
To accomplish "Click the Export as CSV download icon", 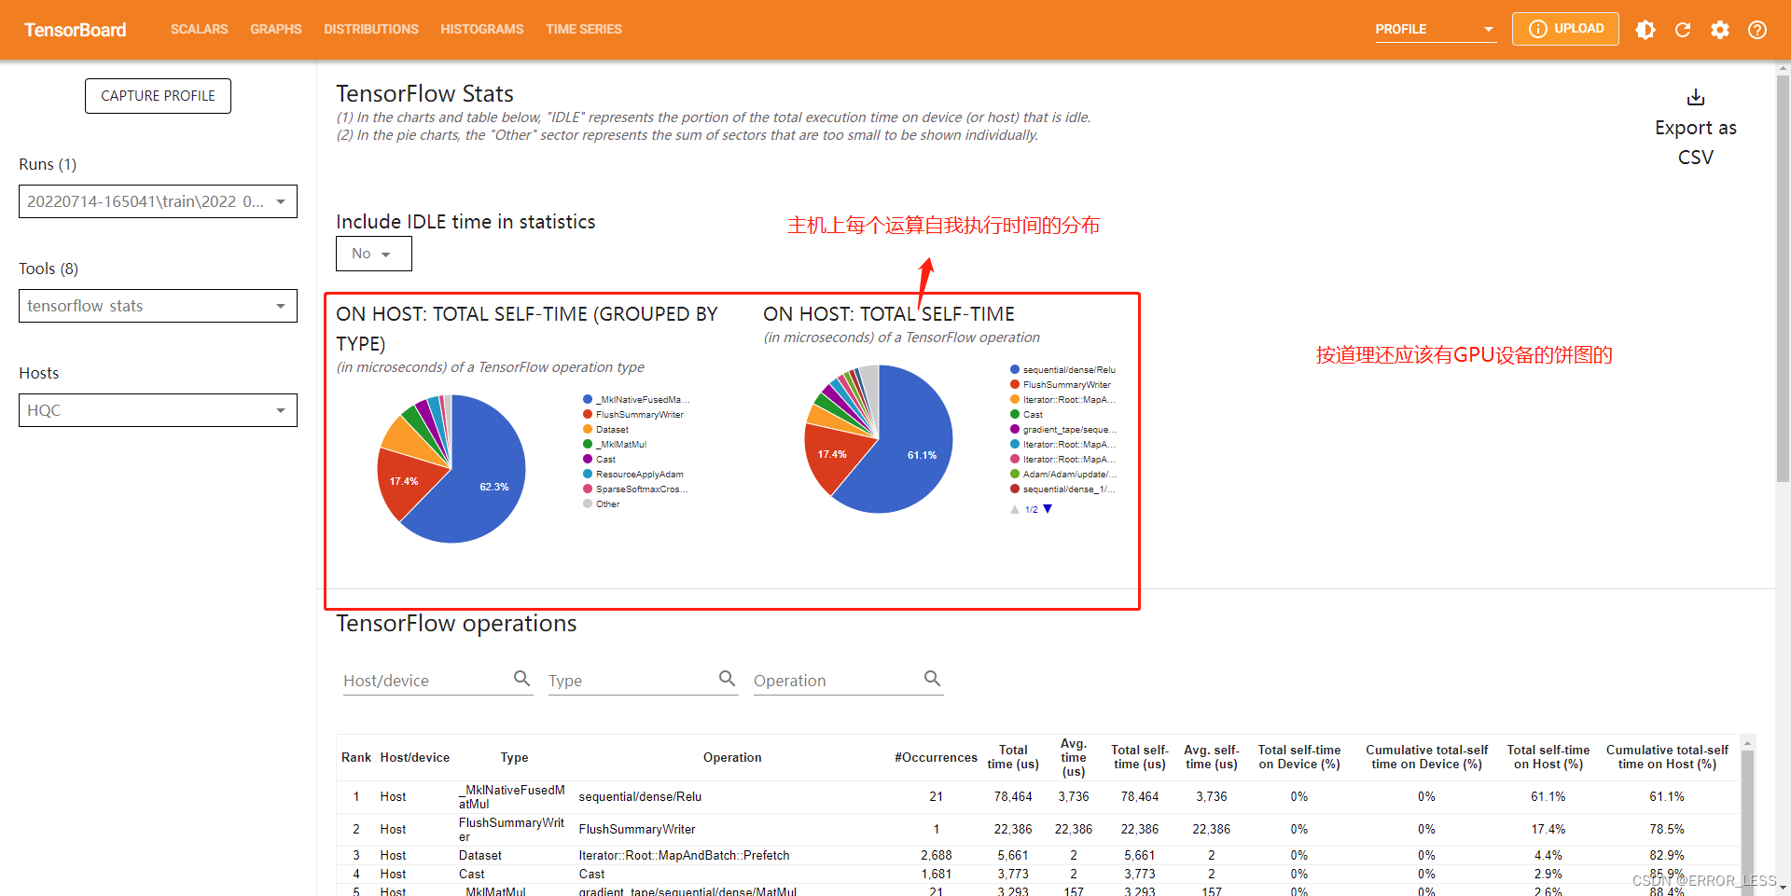I will [1696, 97].
